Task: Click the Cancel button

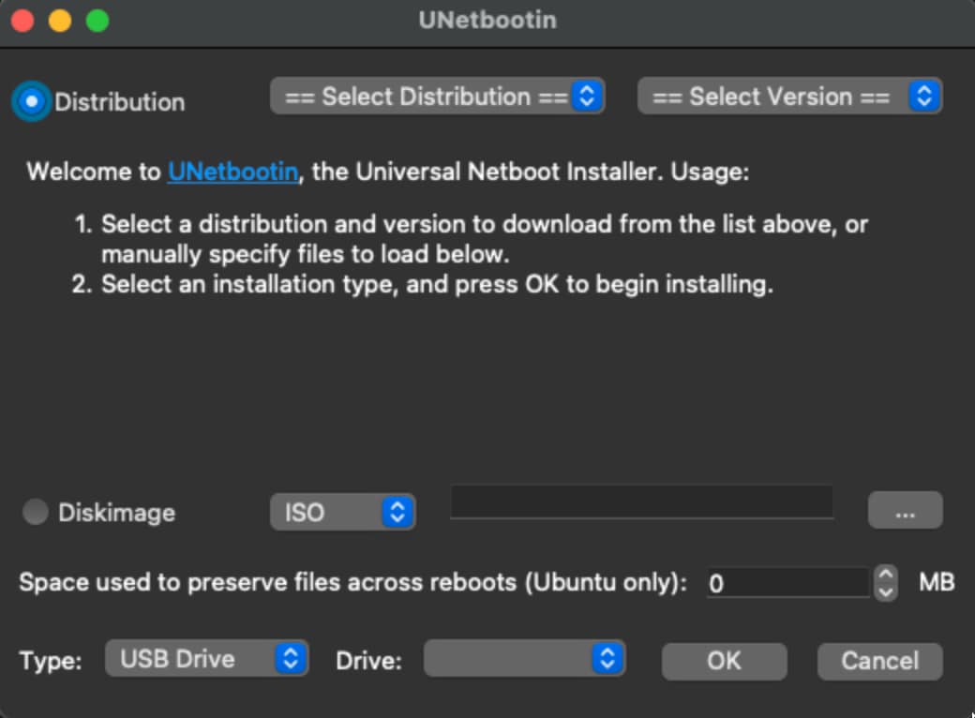Action: point(879,661)
